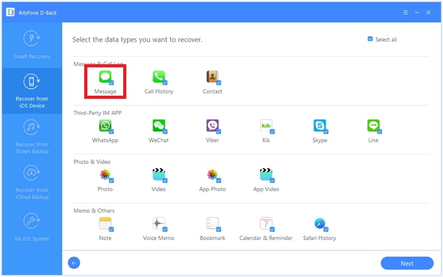Screen dimensions: 443x277
Task: Select the Contact address book icon
Action: coord(212,77)
